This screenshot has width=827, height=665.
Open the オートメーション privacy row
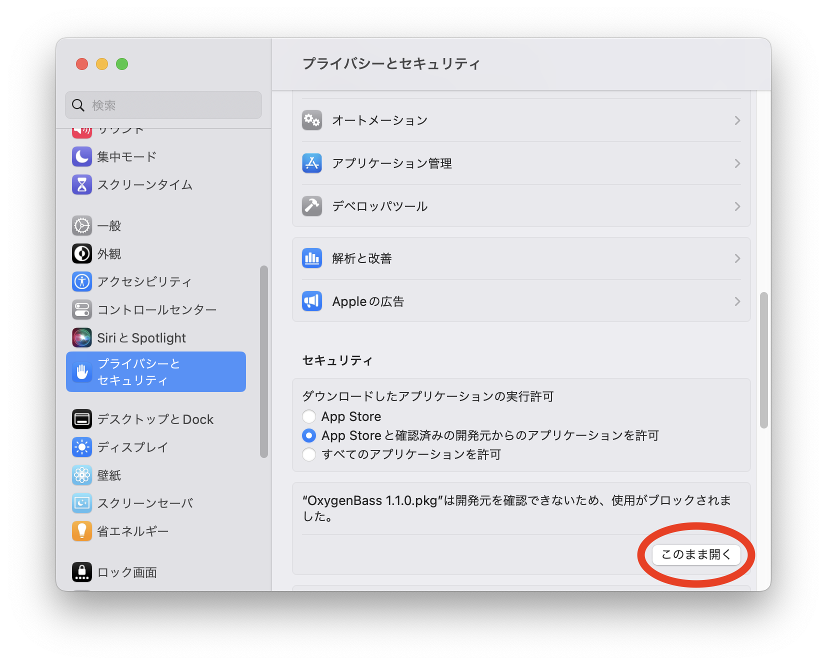pyautogui.click(x=521, y=120)
